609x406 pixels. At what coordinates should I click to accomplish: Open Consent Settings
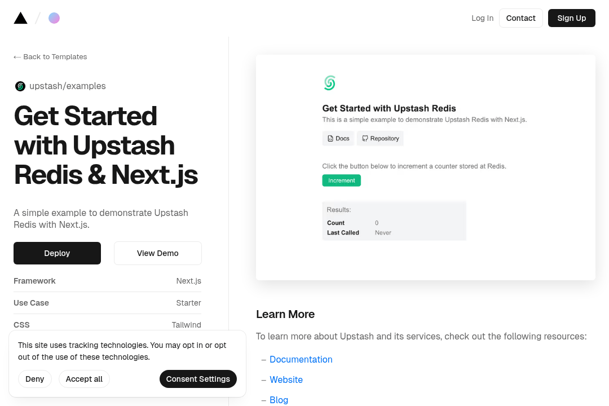198,379
